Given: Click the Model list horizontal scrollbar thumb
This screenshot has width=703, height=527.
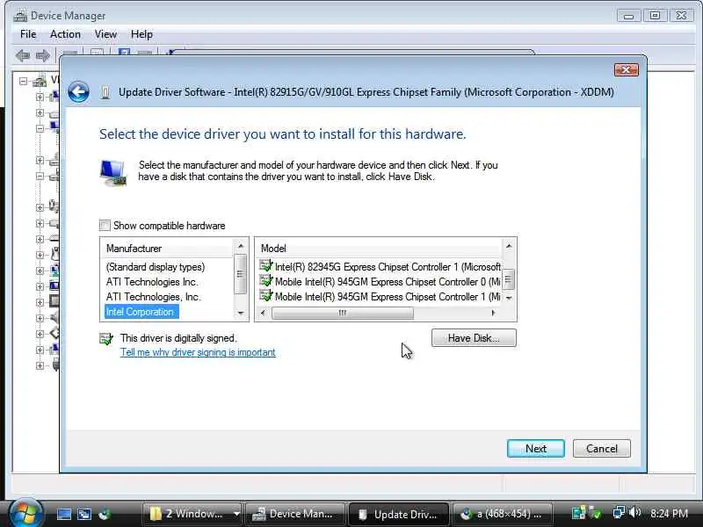Looking at the screenshot, I should click(343, 313).
